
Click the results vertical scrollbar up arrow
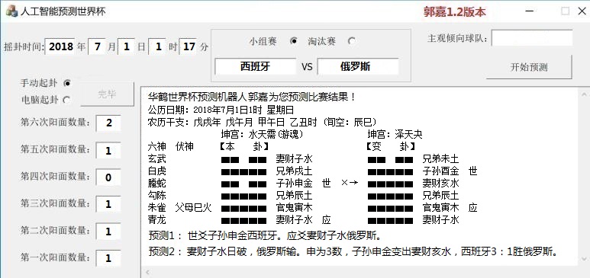coord(585,94)
